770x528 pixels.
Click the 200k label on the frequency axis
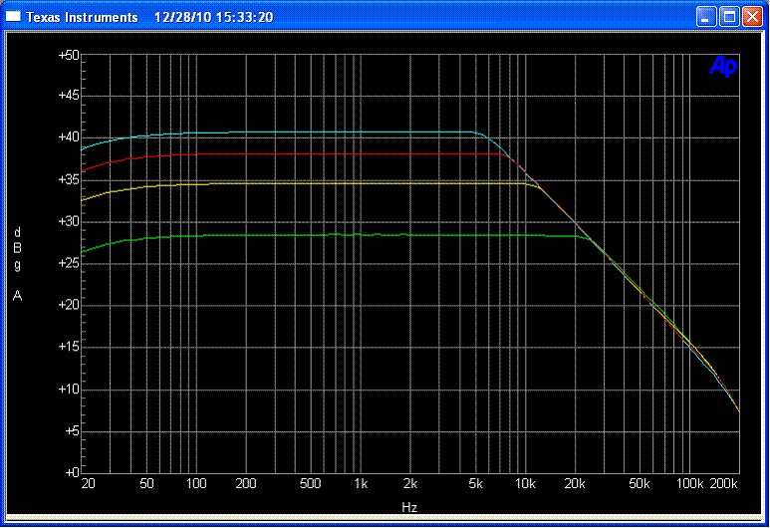tap(724, 484)
